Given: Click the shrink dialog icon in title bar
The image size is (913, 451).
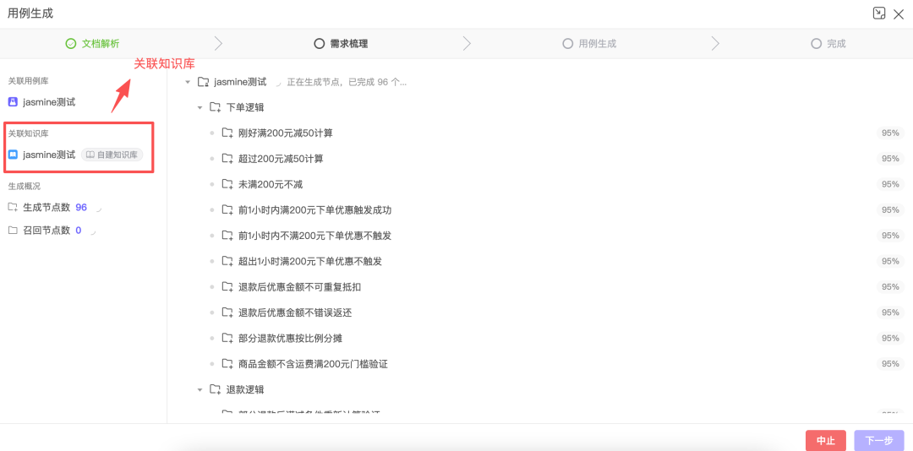Looking at the screenshot, I should [878, 13].
